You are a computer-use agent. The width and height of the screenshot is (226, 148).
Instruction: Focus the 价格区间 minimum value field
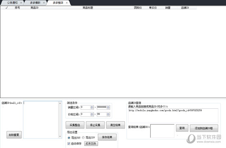point(85,114)
